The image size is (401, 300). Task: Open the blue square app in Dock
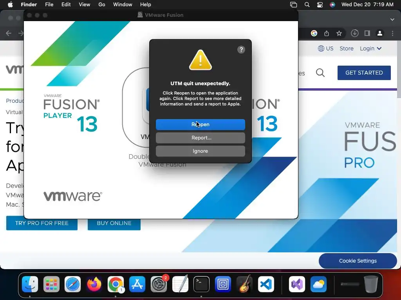223,284
